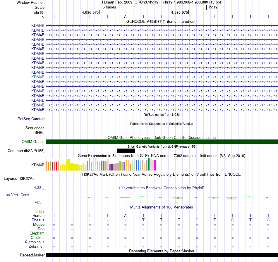Click the Gaps alignment row label

(40, 211)
